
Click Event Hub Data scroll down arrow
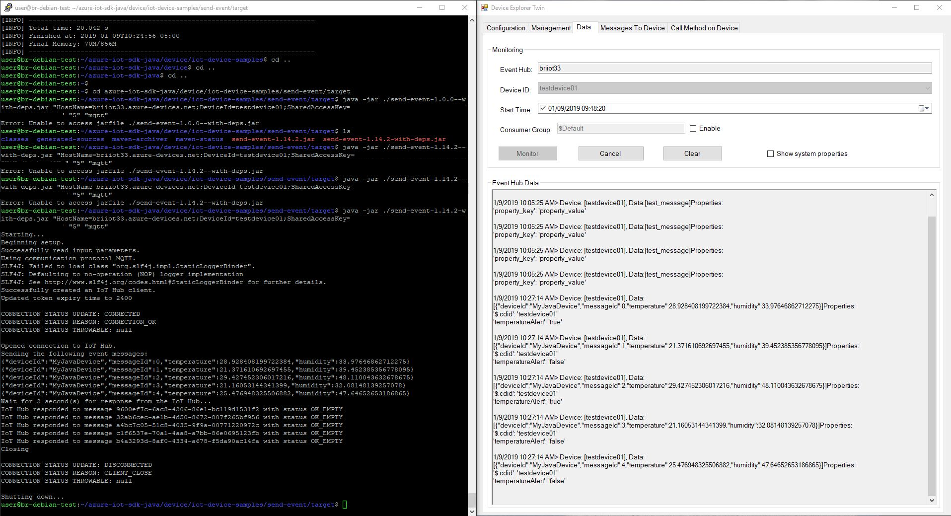point(932,500)
